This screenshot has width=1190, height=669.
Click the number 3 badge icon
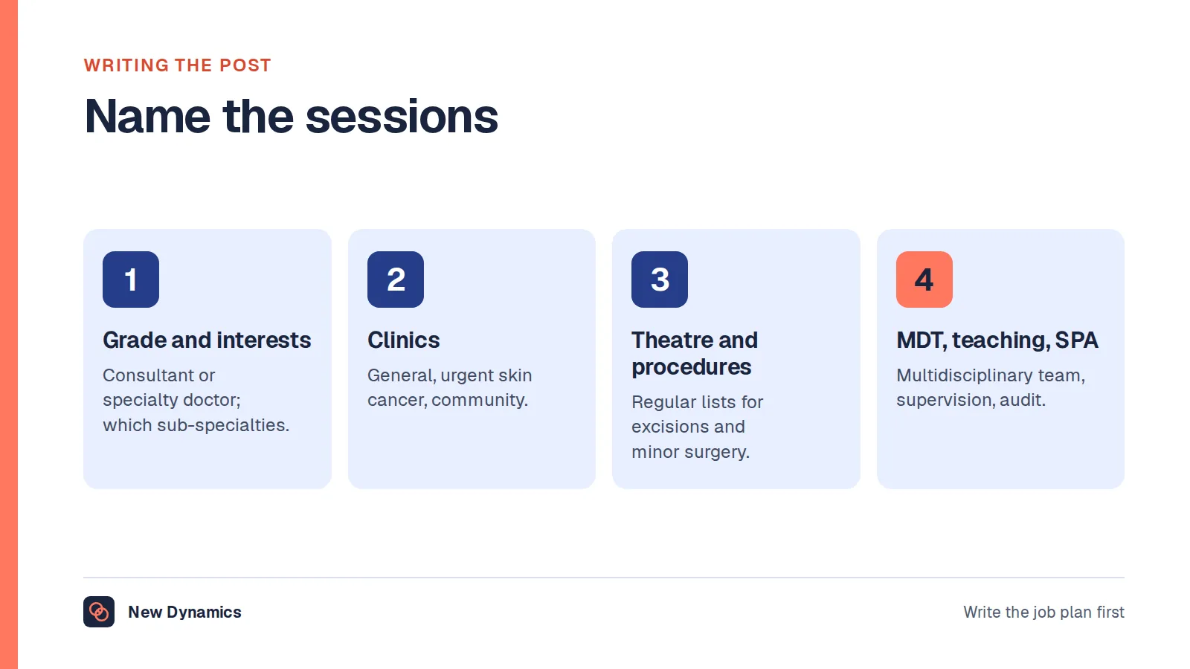660,279
